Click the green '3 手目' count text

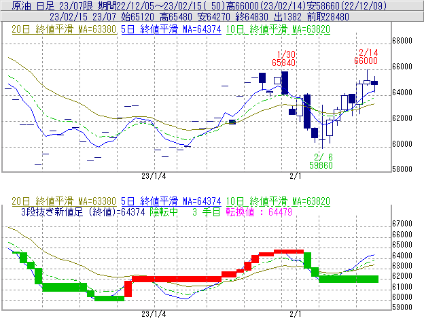207,212
